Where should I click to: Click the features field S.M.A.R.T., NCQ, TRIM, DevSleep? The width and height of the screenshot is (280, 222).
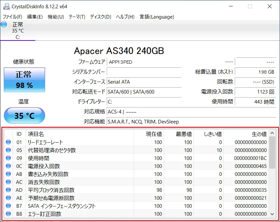click(x=192, y=122)
